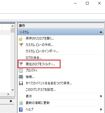Open 現在のログをフィルター... action
The image size is (105, 113).
[40, 64]
